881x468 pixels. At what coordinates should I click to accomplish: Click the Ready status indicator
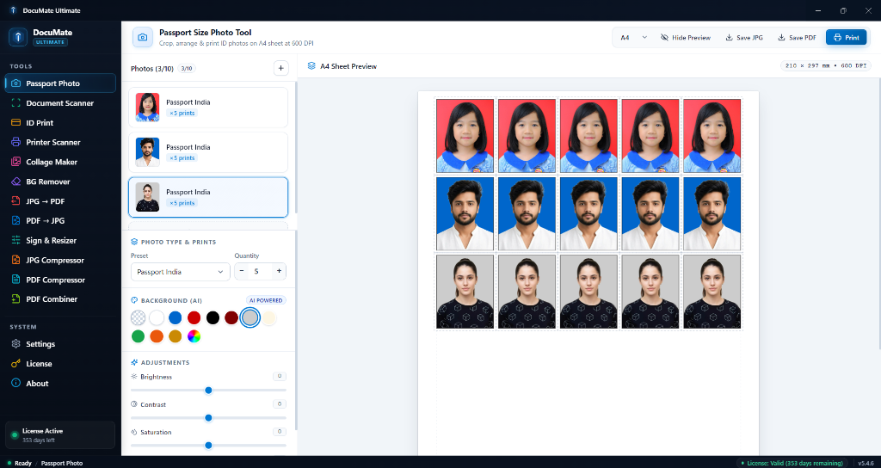(20, 463)
